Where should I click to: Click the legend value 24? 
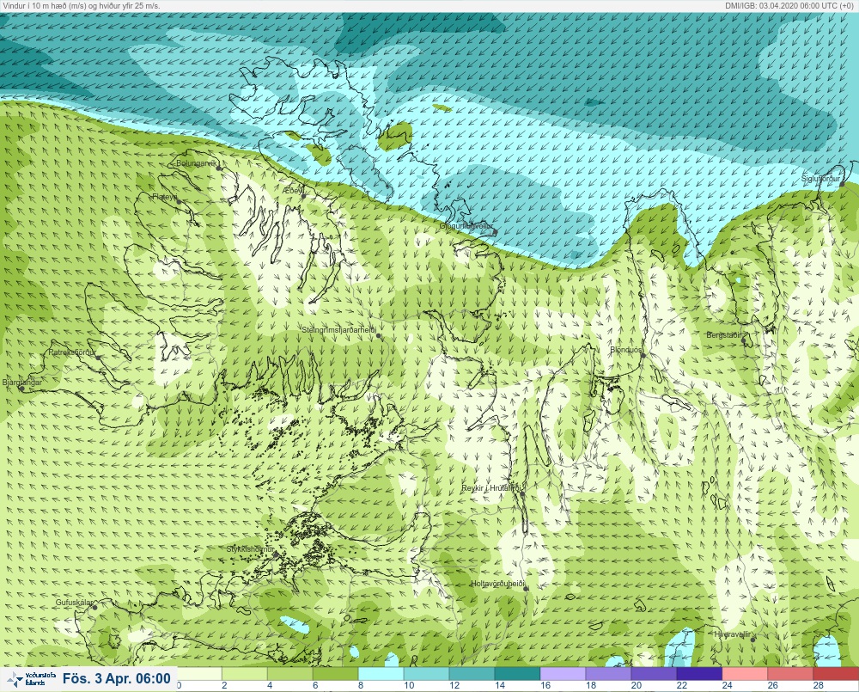pyautogui.click(x=727, y=685)
